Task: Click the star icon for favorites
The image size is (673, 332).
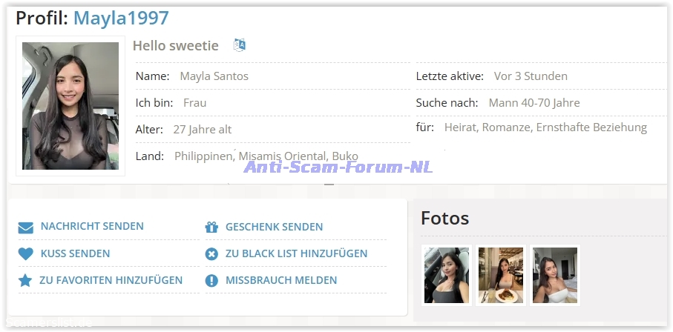Action: point(26,281)
